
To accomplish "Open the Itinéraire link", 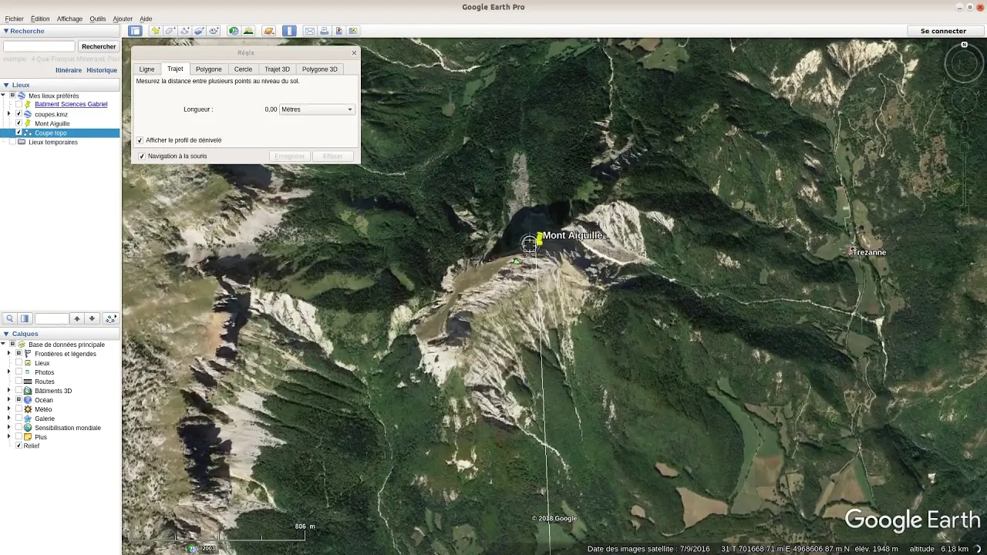I will coord(69,70).
